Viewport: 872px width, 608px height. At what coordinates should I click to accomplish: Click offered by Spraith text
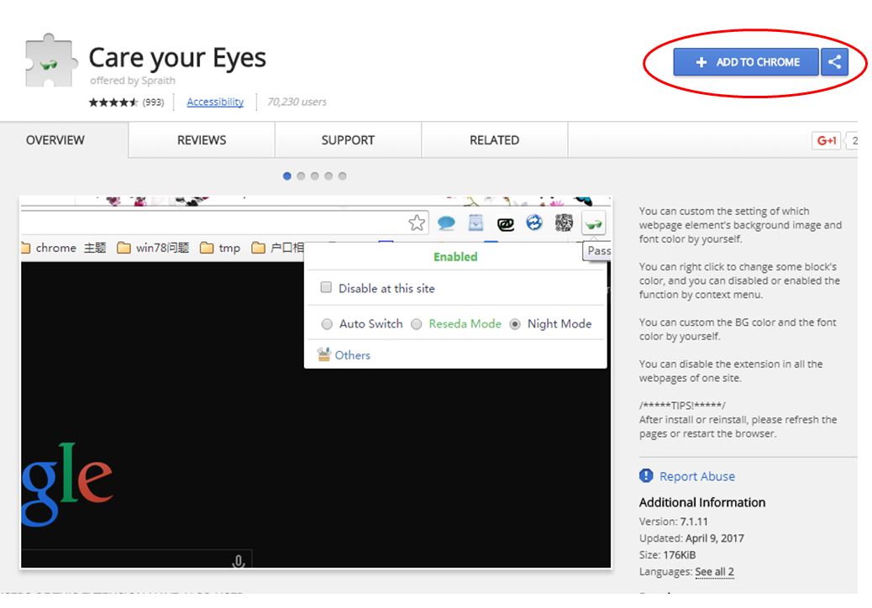coord(133,81)
